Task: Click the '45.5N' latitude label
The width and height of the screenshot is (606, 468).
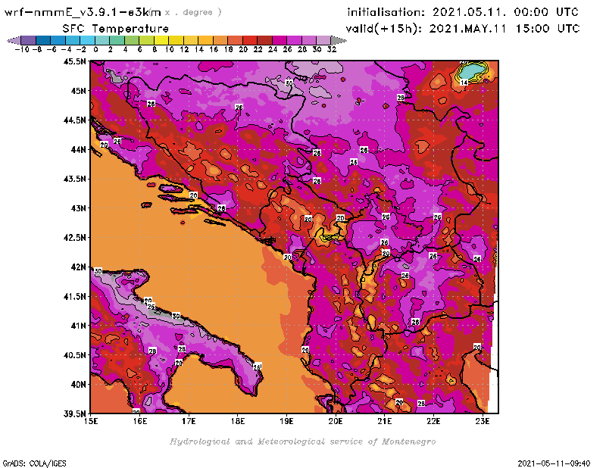Action: pos(74,61)
